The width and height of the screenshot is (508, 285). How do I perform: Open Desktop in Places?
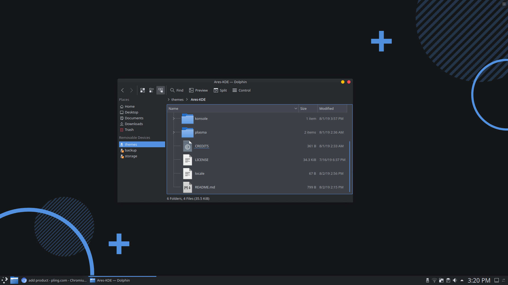pyautogui.click(x=142, y=112)
